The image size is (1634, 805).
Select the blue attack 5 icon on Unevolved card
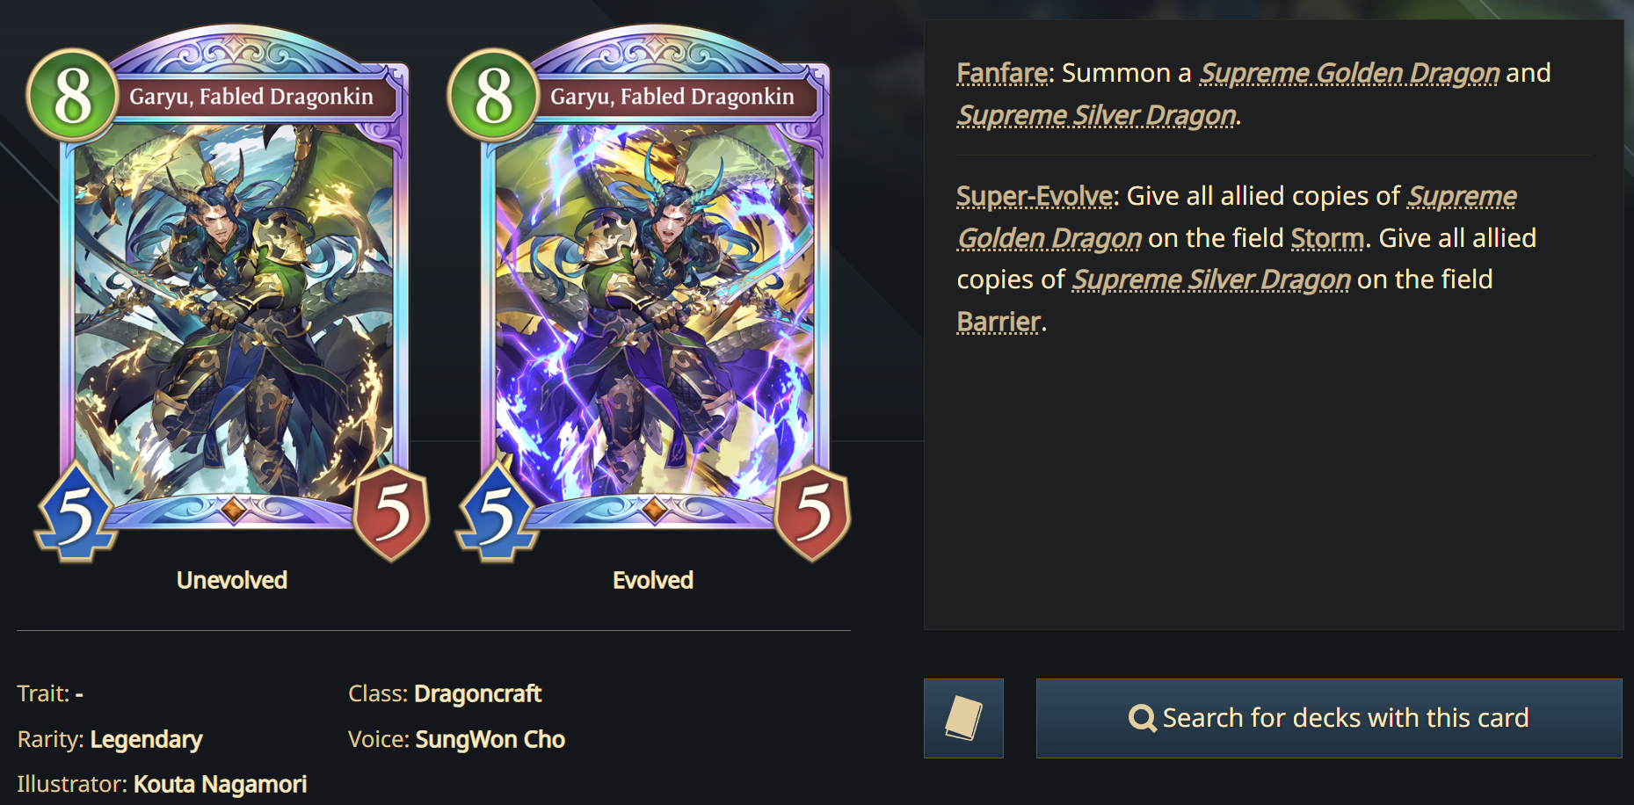point(76,512)
